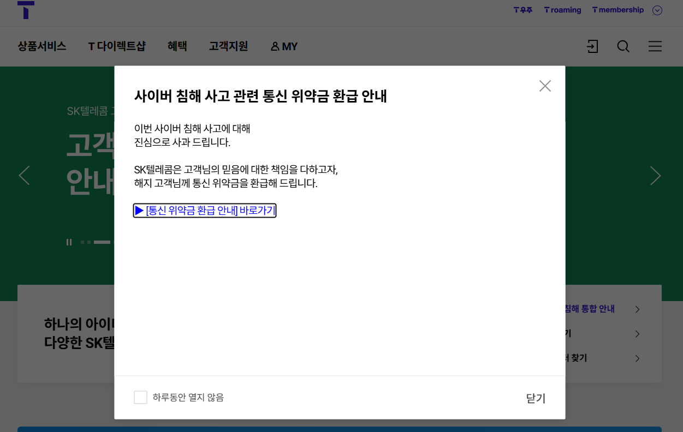Expand the chevron dropdown beside T membership
The width and height of the screenshot is (683, 432).
(x=657, y=10)
